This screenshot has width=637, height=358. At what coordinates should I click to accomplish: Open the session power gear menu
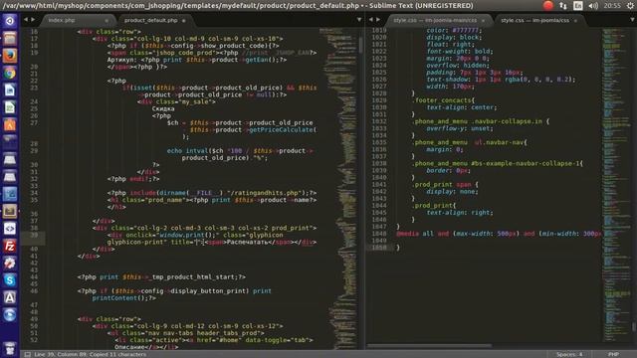(630, 5)
